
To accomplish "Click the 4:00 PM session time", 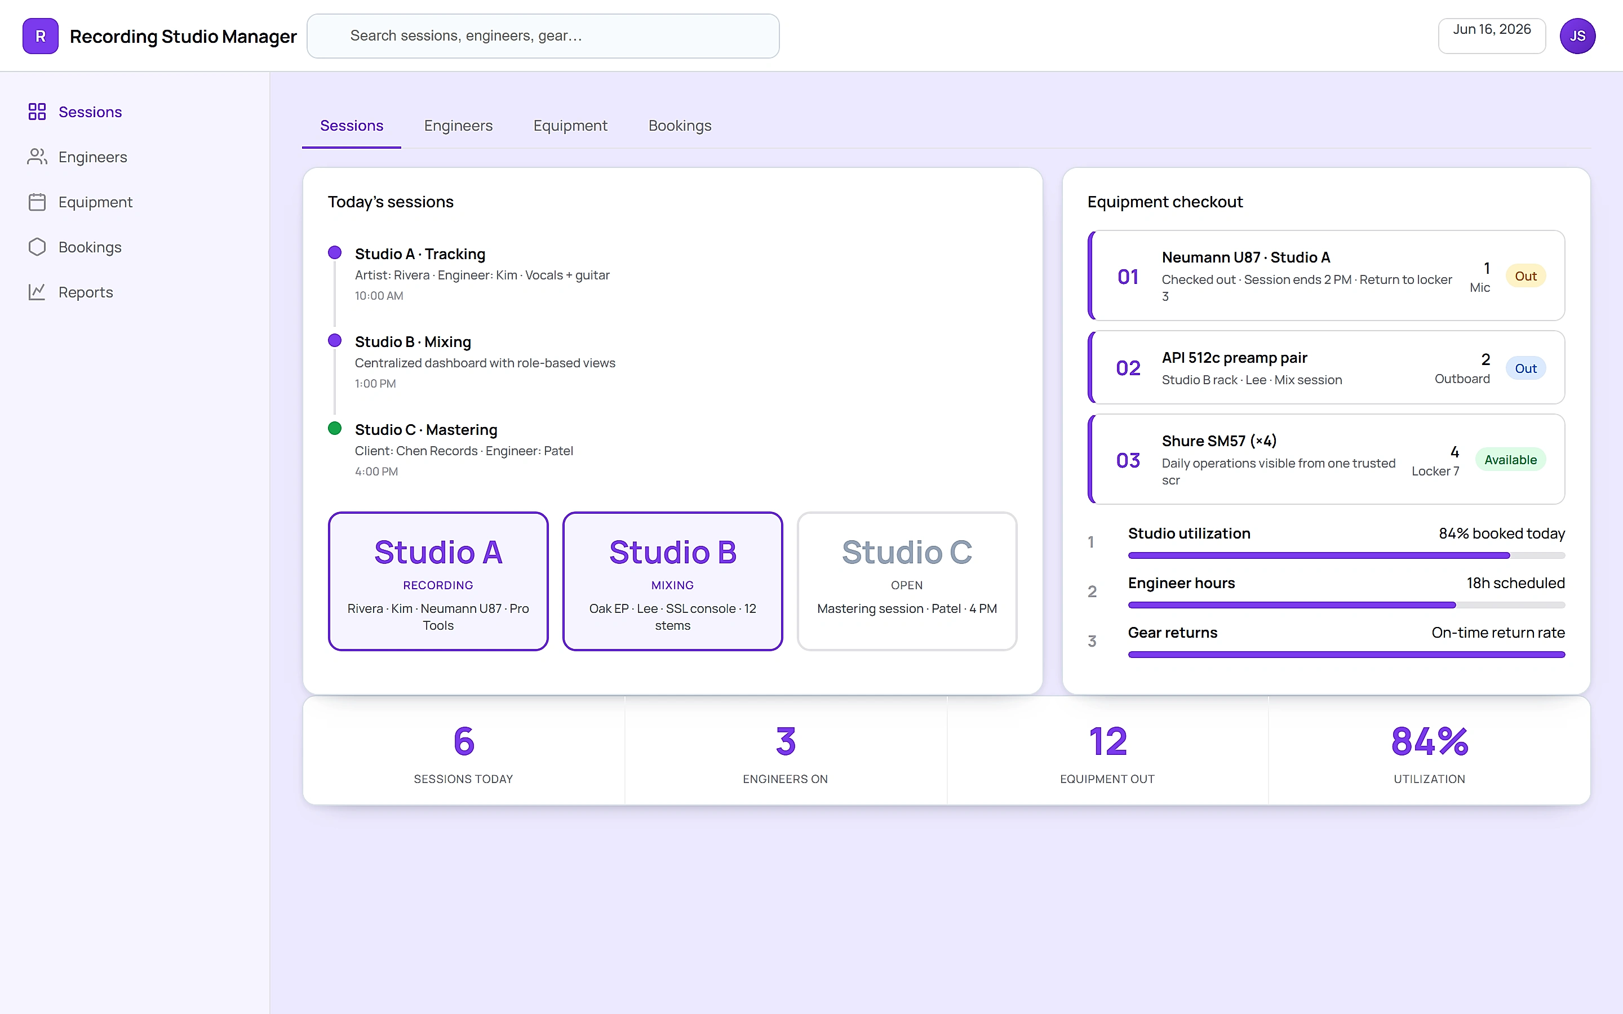I will (x=376, y=471).
